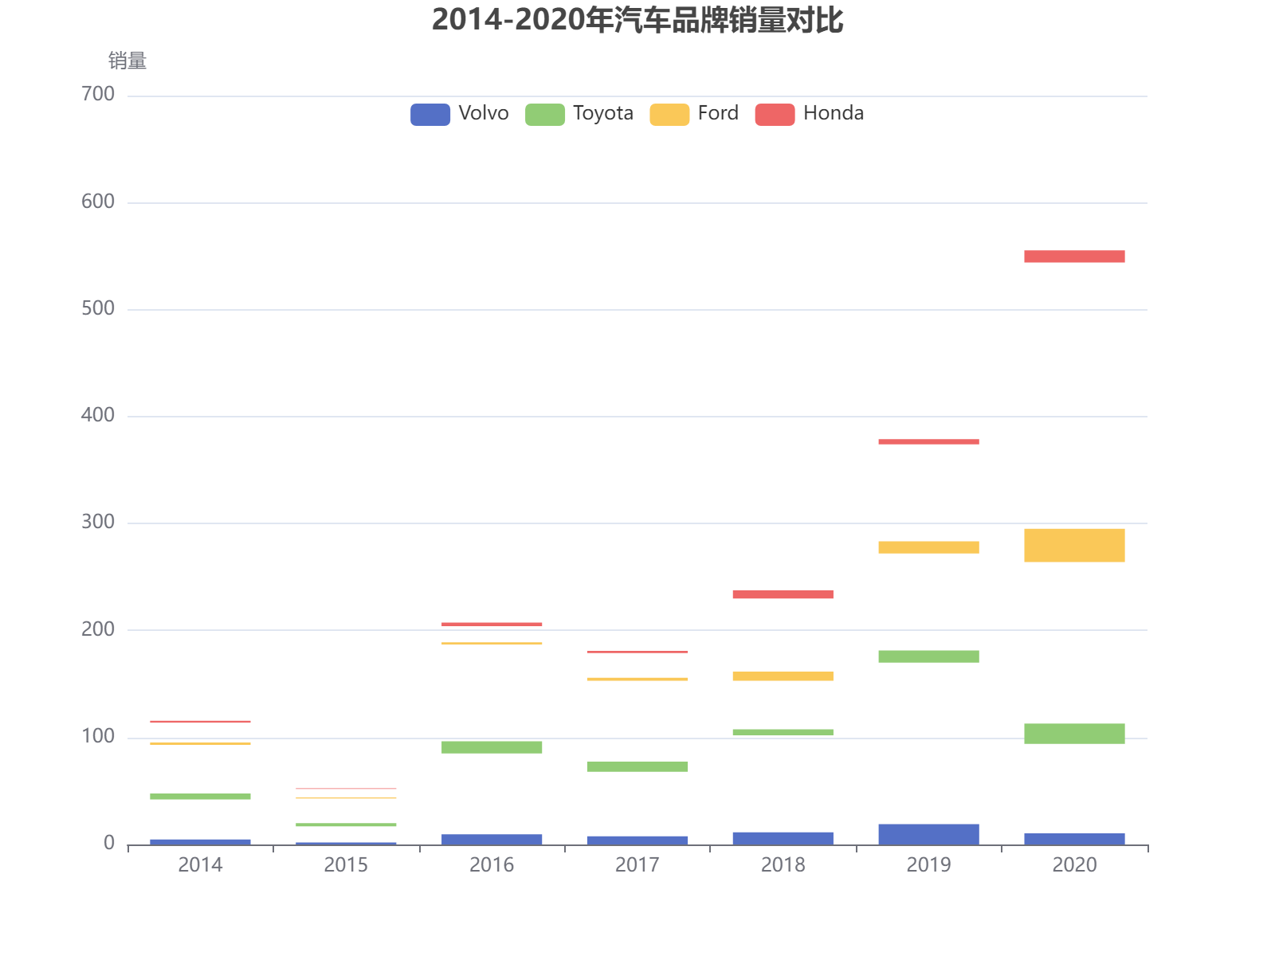Click the 200 y-axis value
Viewport: 1275px width, 956px height.
pos(98,630)
